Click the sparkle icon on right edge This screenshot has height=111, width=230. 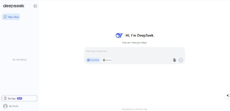pyautogui.click(x=228, y=95)
